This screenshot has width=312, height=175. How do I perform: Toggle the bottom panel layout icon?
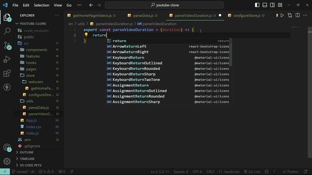[x=265, y=5]
